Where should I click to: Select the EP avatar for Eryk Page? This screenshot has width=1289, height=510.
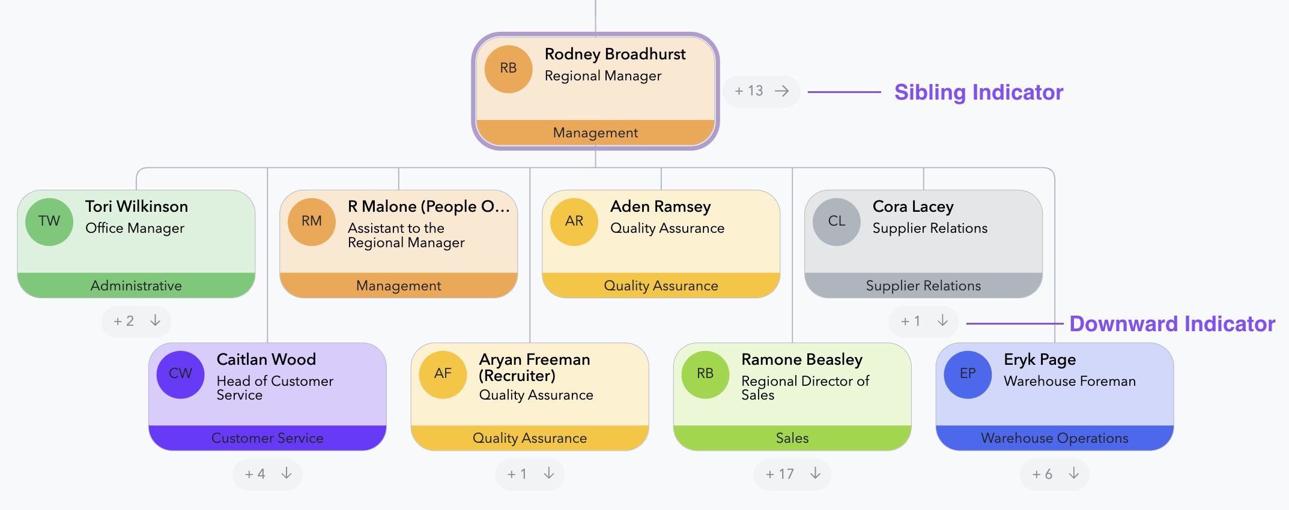click(968, 374)
